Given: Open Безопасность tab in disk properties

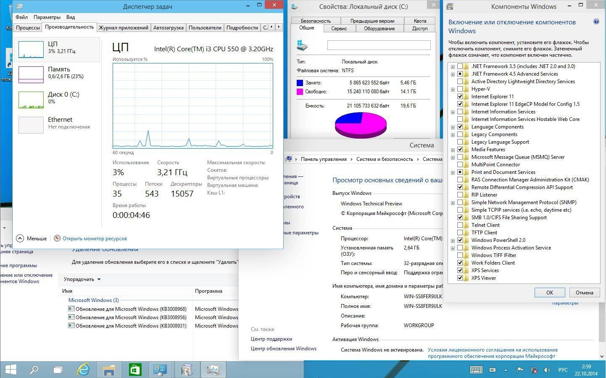Looking at the screenshot, I should click(316, 21).
